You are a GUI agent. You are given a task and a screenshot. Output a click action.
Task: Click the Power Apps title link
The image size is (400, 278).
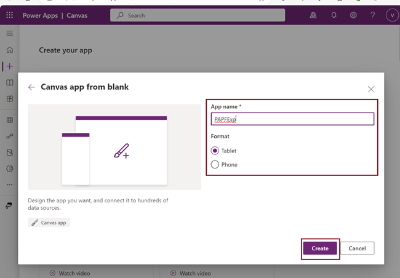tap(40, 15)
